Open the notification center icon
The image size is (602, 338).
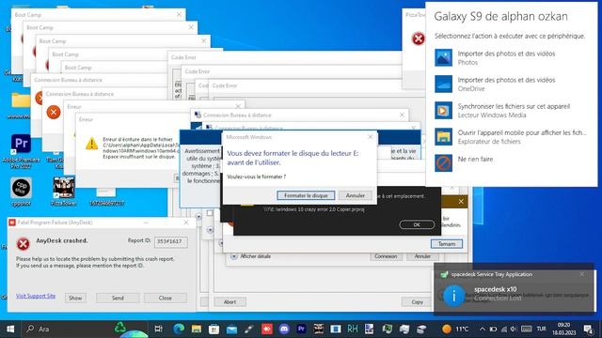pyautogui.click(x=588, y=329)
